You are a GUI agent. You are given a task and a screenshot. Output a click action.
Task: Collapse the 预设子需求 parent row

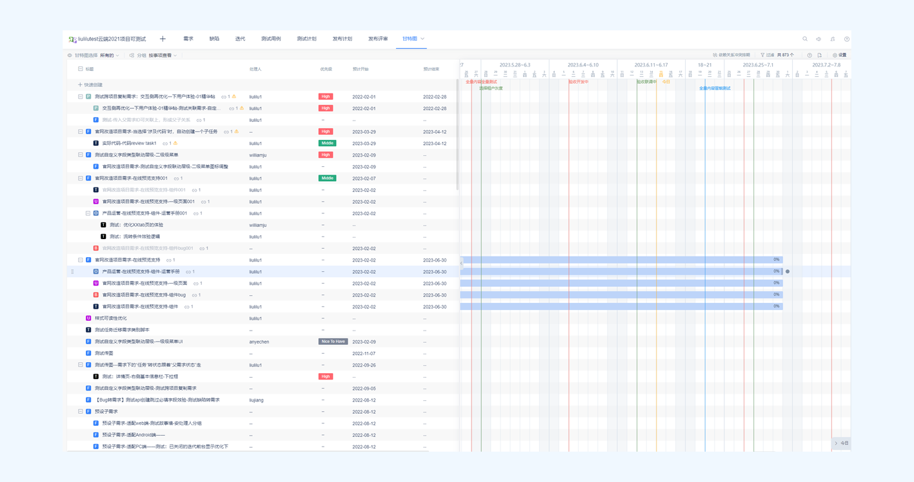pyautogui.click(x=81, y=411)
